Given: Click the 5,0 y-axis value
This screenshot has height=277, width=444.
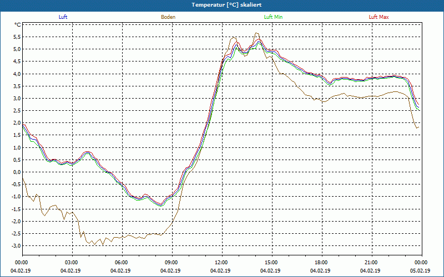Looking at the screenshot, I should click(x=17, y=49).
